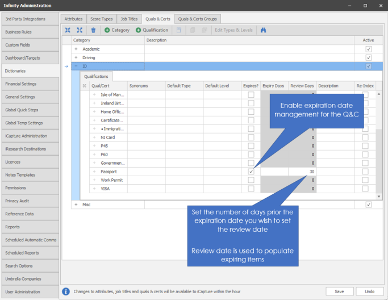Click the Save button
Screen dimensions: 388x300
coord(339,291)
